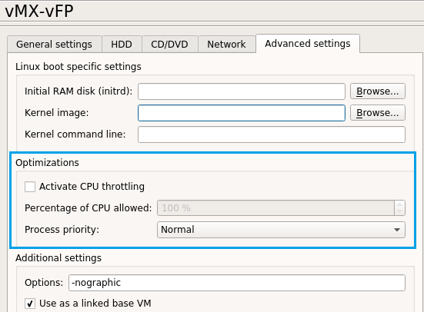
Task: Browse for the initial RAM disk file
Action: pos(378,91)
